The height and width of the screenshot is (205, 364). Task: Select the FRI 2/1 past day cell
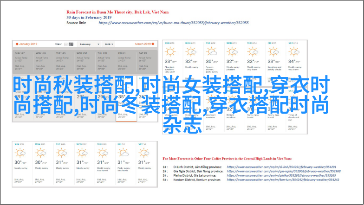coord(126,61)
